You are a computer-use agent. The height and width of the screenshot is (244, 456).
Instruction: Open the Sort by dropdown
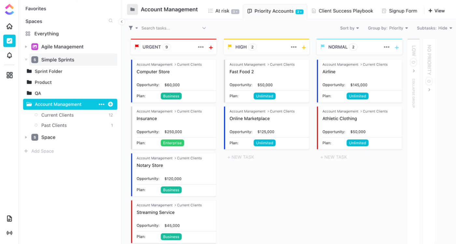349,28
